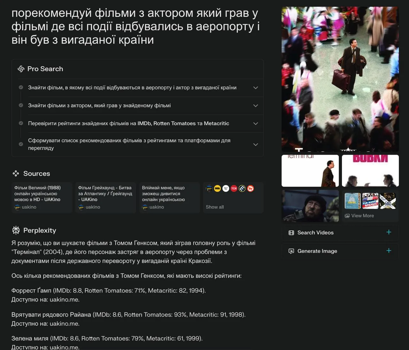Click the 'Pro Search' heading text

point(45,69)
